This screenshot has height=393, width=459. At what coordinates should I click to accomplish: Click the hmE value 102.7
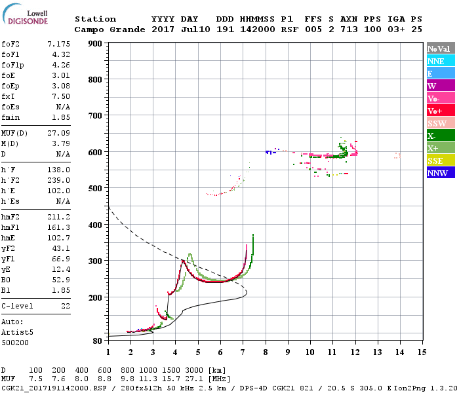coord(58,238)
